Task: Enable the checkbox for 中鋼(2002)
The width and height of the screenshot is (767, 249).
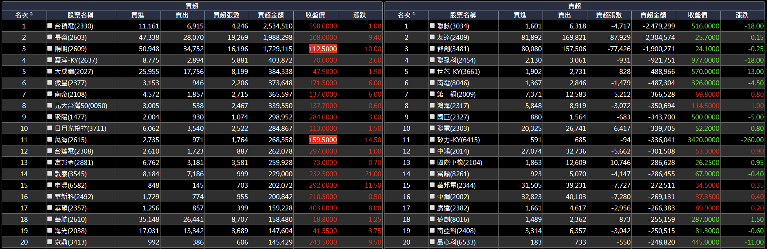Action: coord(432,196)
